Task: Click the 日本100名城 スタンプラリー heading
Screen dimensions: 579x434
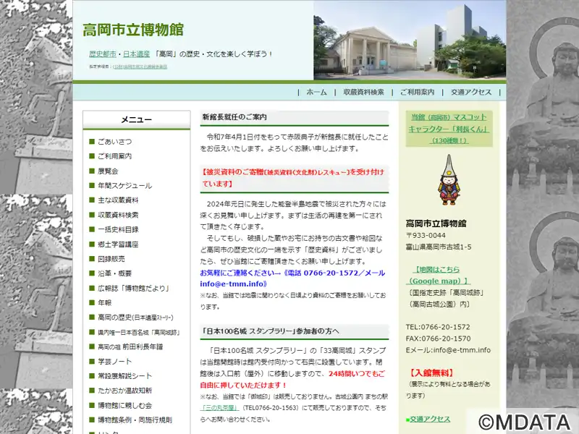Action: coord(270,331)
